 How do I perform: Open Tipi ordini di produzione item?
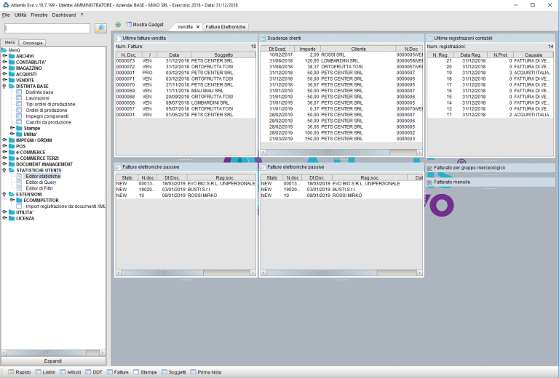coord(50,104)
